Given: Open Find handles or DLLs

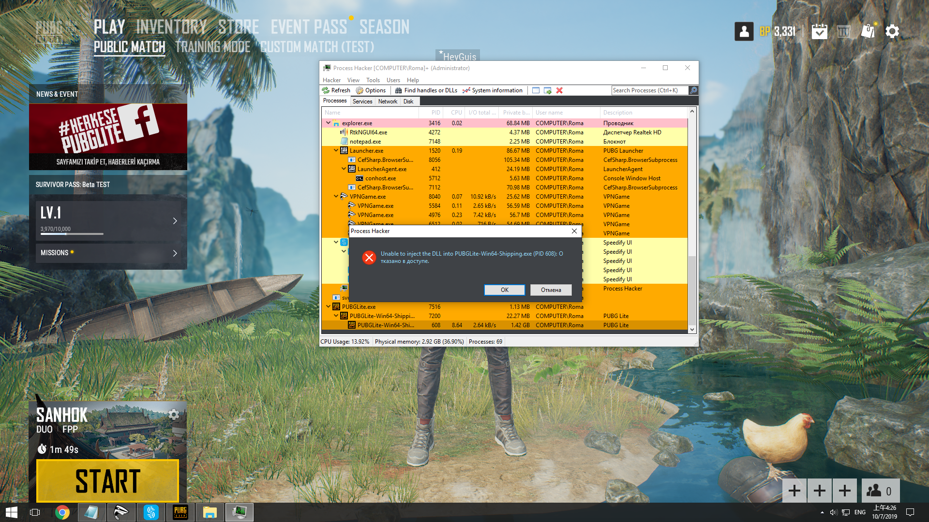Looking at the screenshot, I should click(426, 90).
